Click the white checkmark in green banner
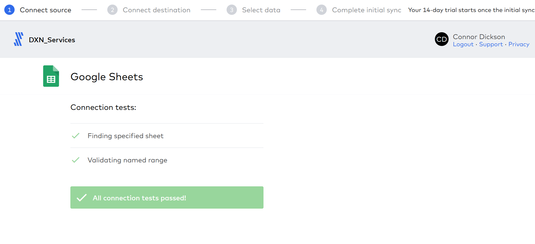This screenshot has width=535, height=244. pos(81,197)
